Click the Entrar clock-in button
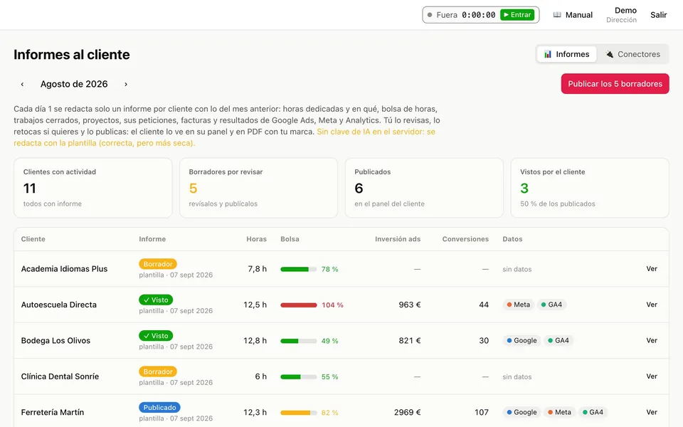This screenshot has width=683, height=427. click(x=517, y=15)
